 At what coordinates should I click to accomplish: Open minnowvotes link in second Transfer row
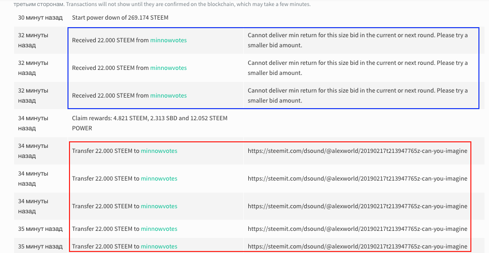[x=159, y=179]
